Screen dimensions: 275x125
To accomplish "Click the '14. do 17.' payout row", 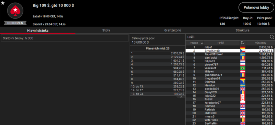I will point(157,90).
